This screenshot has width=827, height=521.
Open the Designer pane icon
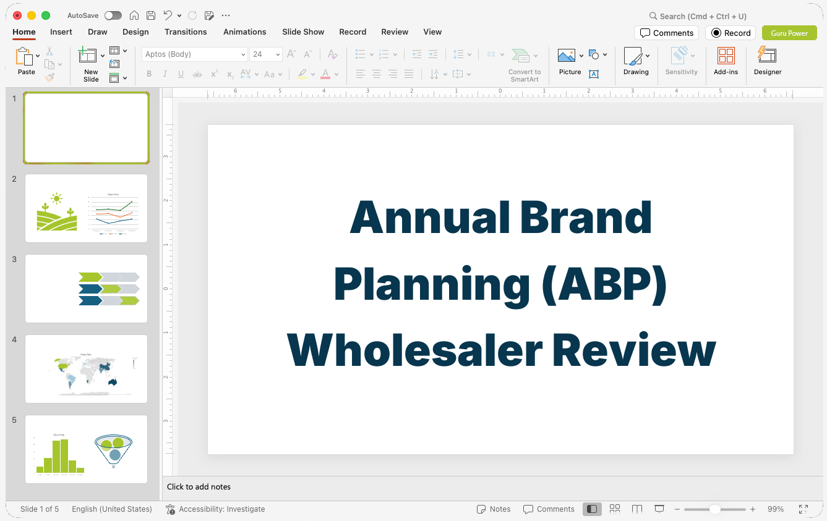pos(767,55)
